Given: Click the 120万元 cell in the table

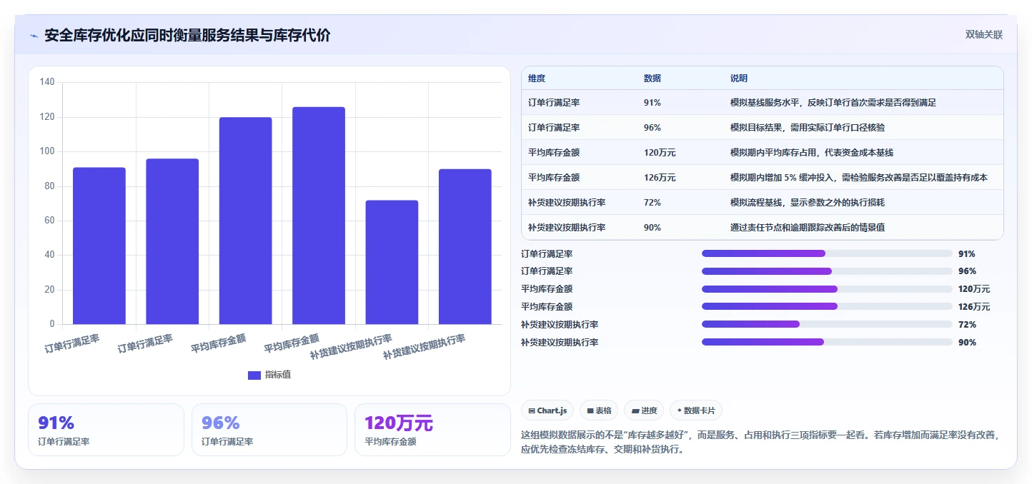Looking at the screenshot, I should pyautogui.click(x=660, y=153).
